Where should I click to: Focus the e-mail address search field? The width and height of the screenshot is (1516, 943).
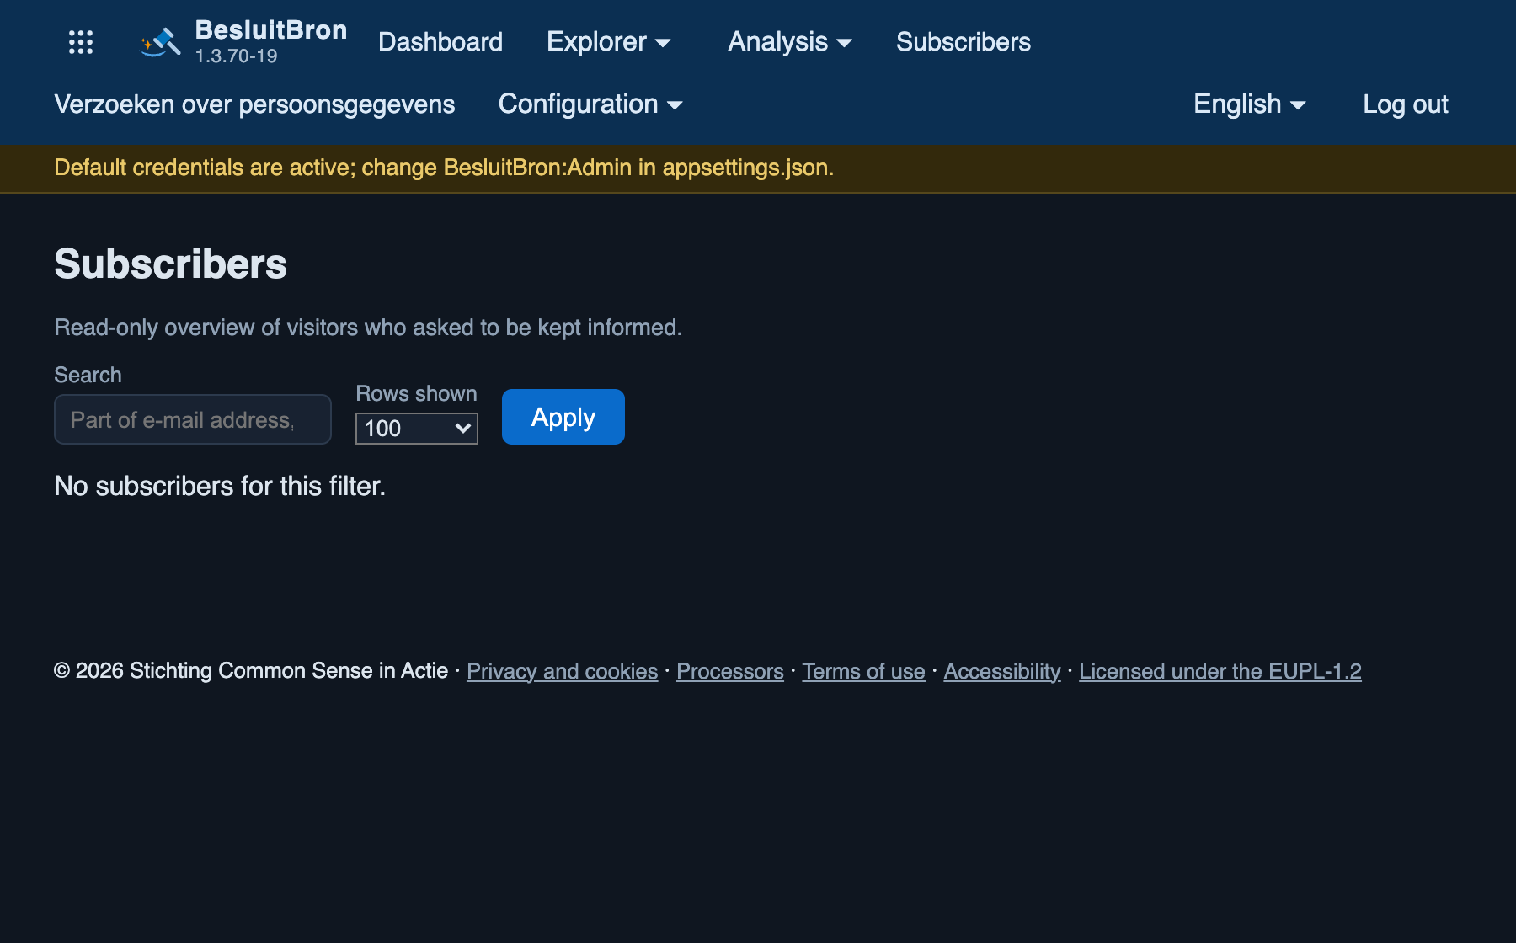[x=193, y=419]
